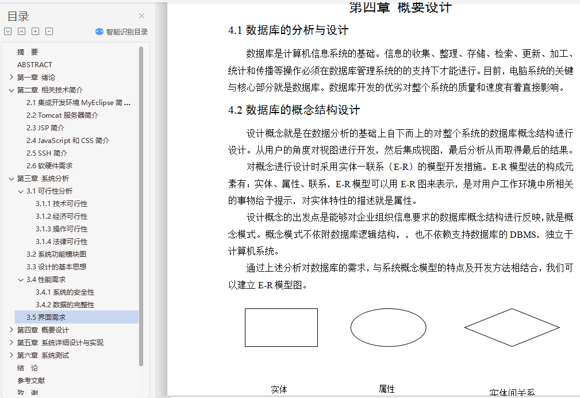
Task: Click the rectangle entity shape in the diagram
Action: 281,327
